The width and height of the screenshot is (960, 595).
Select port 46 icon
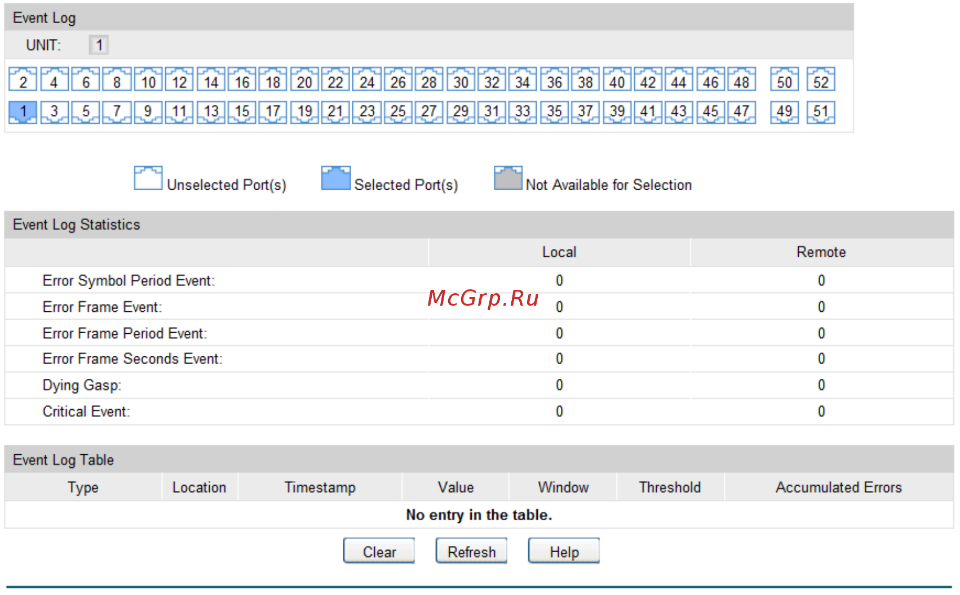click(711, 79)
